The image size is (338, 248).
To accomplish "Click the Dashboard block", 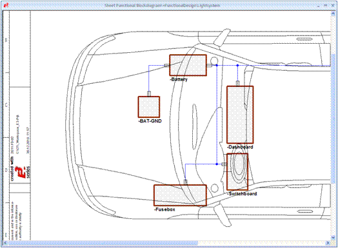I will (240, 115).
